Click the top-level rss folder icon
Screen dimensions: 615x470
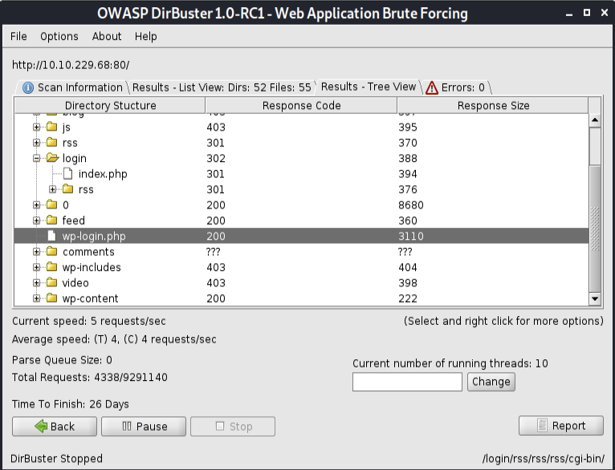[51, 143]
